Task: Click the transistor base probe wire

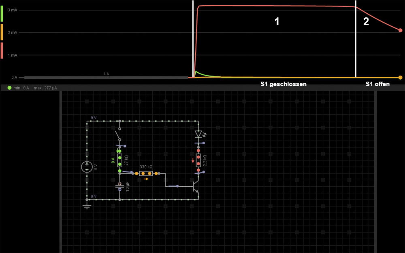Action: tap(173, 186)
